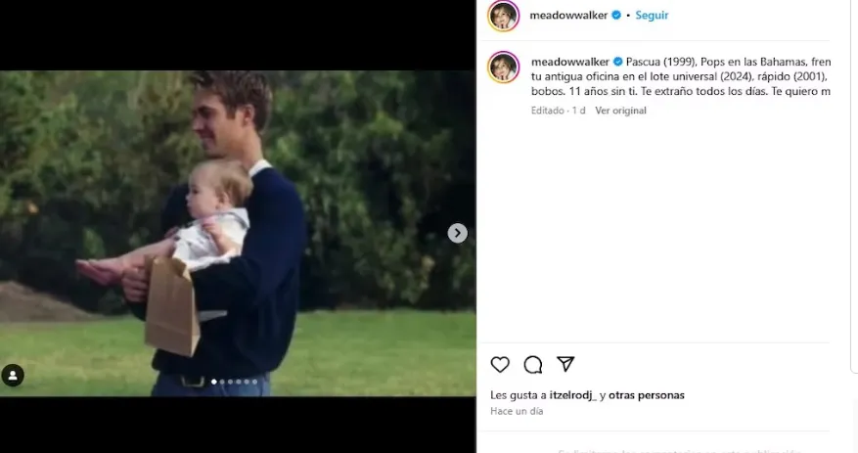
Task: Open the Hace un día timestamp
Action: click(x=517, y=411)
